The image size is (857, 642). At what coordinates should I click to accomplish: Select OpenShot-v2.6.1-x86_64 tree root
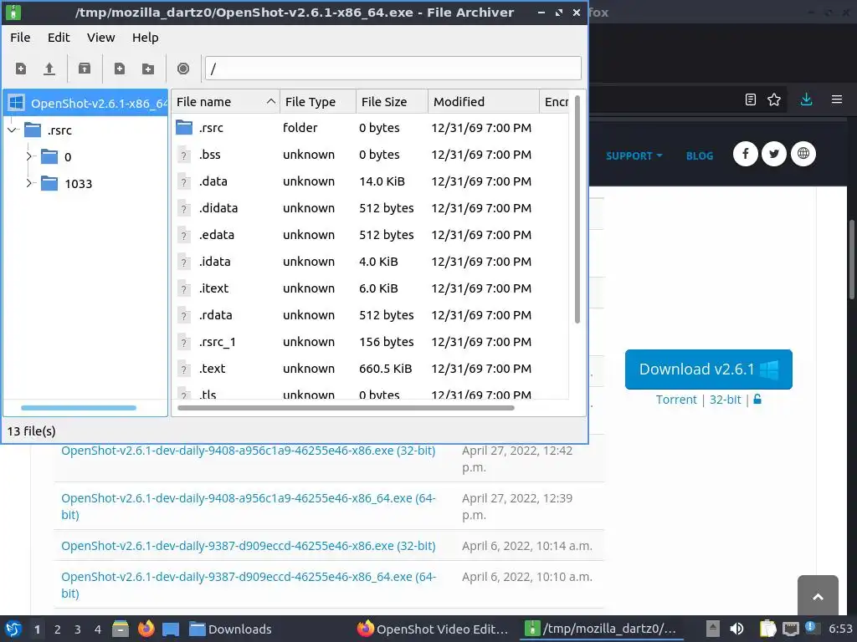click(x=86, y=103)
